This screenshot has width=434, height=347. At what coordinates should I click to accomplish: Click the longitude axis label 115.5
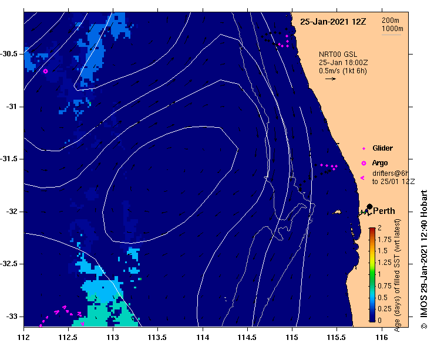click(337, 338)
